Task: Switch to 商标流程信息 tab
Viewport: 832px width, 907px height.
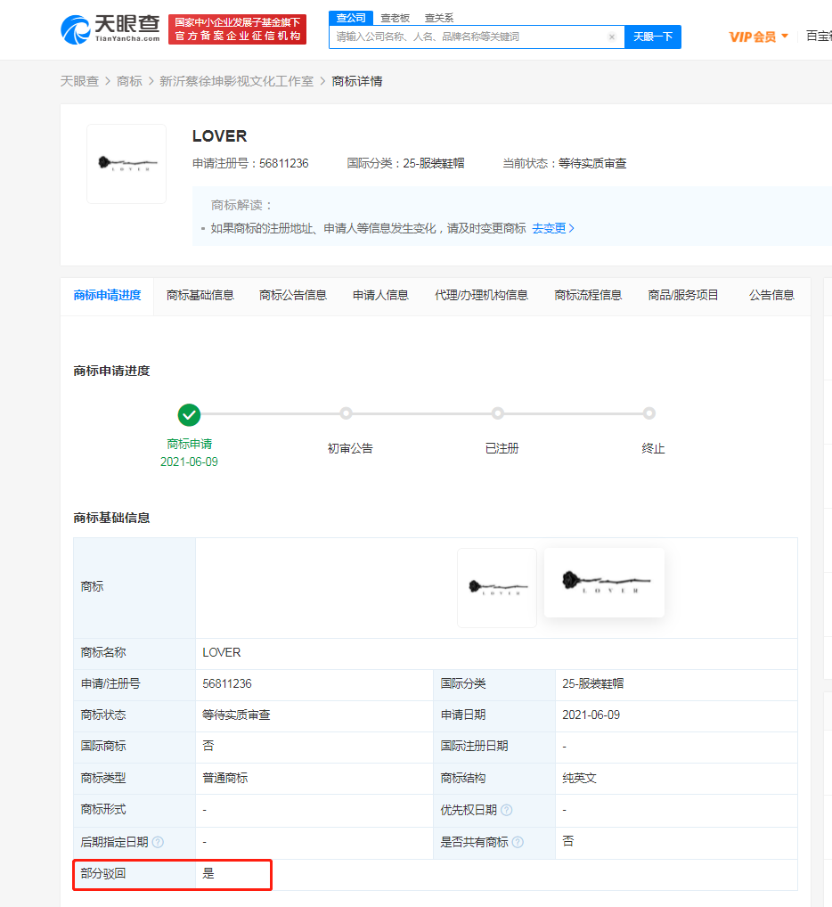Action: tap(588, 296)
